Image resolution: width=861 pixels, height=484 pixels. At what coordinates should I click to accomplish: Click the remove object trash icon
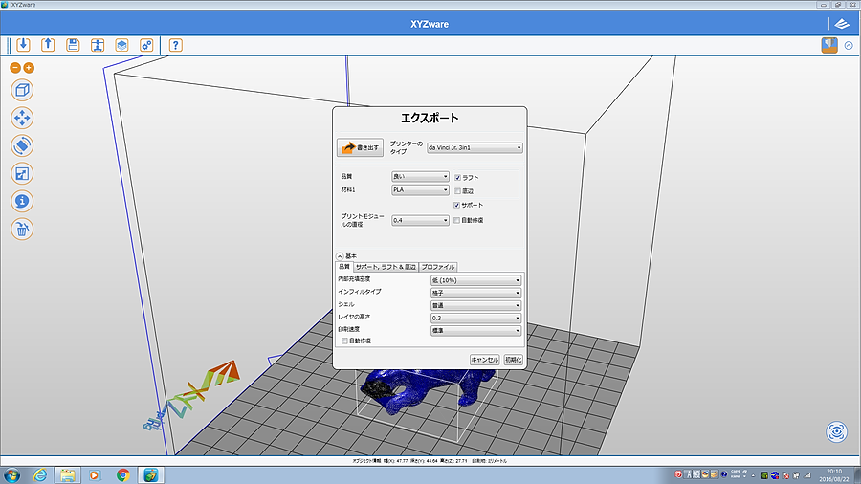click(23, 229)
